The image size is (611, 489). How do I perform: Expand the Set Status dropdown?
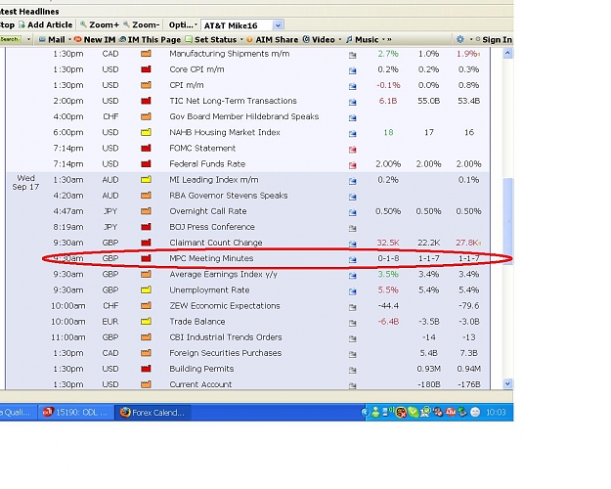[x=241, y=40]
